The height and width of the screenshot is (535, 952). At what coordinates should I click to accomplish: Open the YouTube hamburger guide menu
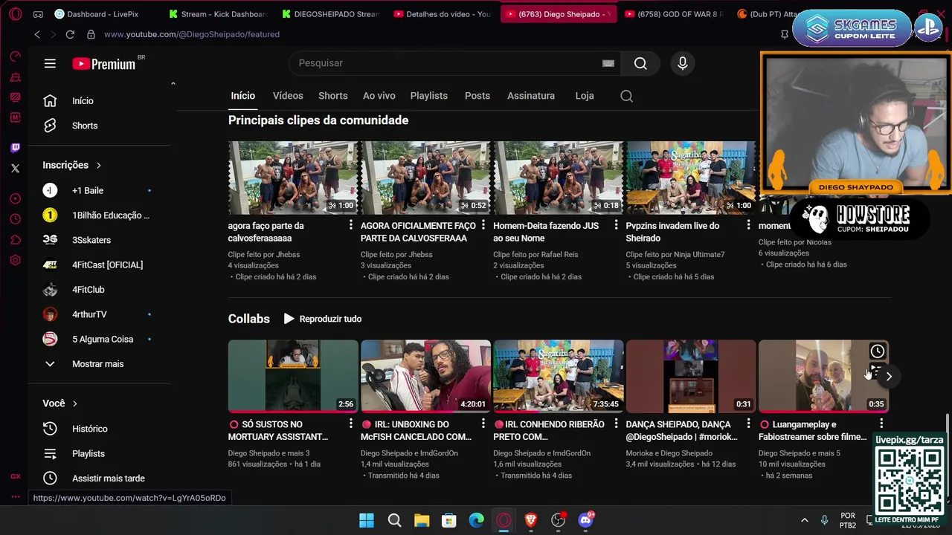pos(50,64)
